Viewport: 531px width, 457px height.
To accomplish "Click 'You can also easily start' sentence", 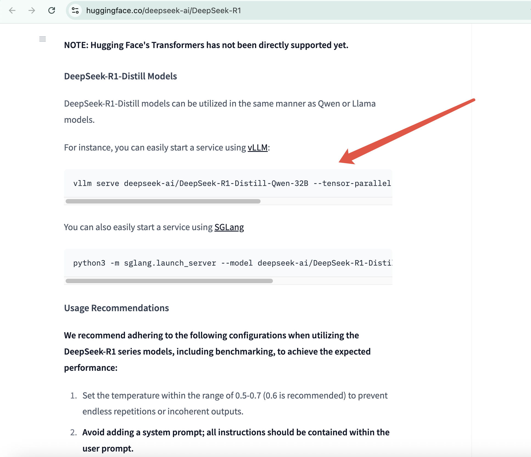I will (154, 227).
